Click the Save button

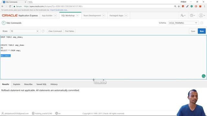point(193,31)
